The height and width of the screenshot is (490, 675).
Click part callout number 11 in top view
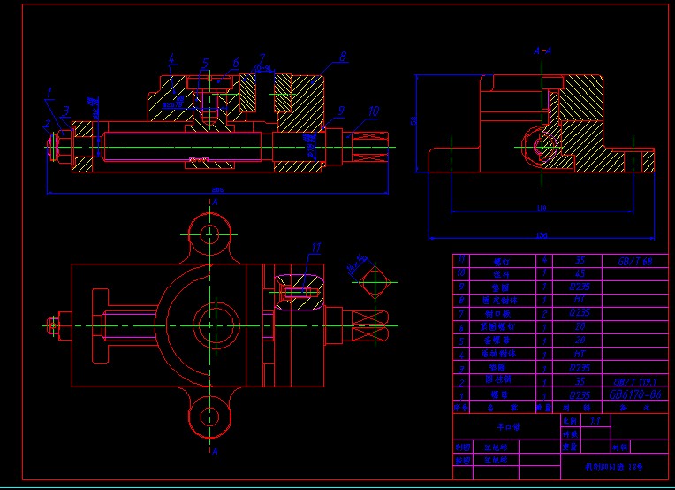point(316,247)
